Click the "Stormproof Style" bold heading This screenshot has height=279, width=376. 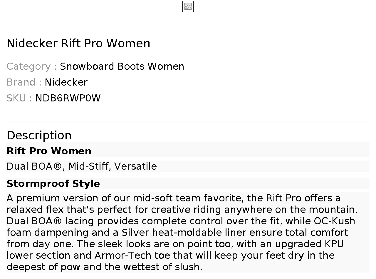click(x=53, y=184)
